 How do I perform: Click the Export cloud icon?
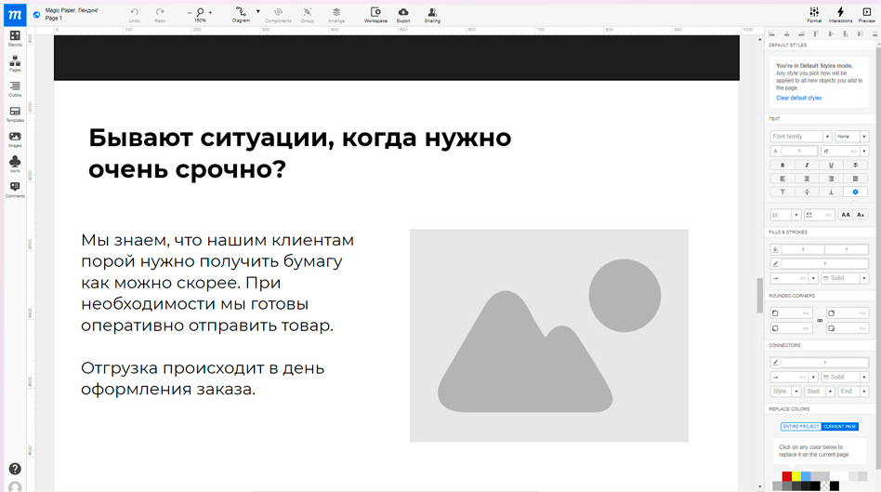point(403,13)
